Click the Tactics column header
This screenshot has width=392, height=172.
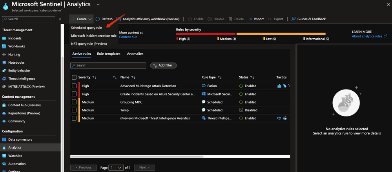(x=281, y=77)
